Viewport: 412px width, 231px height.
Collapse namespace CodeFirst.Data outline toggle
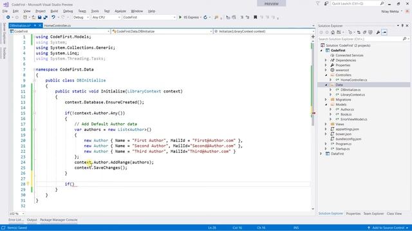[x=34, y=69]
